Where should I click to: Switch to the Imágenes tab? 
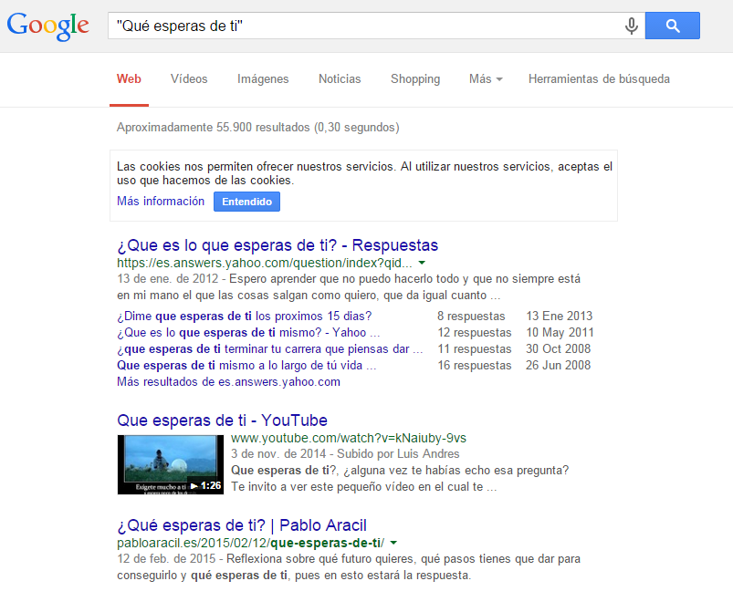pyautogui.click(x=263, y=79)
